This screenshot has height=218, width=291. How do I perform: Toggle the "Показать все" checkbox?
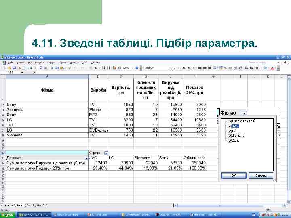[230, 121]
